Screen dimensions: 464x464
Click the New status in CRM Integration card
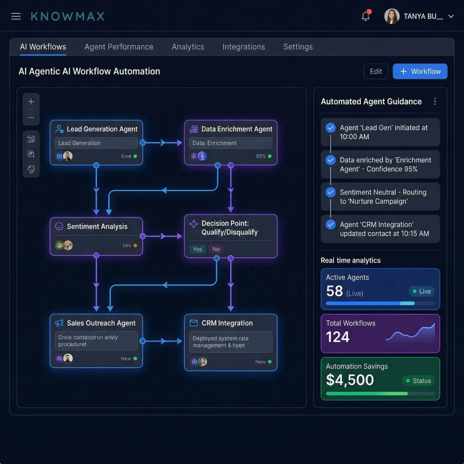(263, 362)
